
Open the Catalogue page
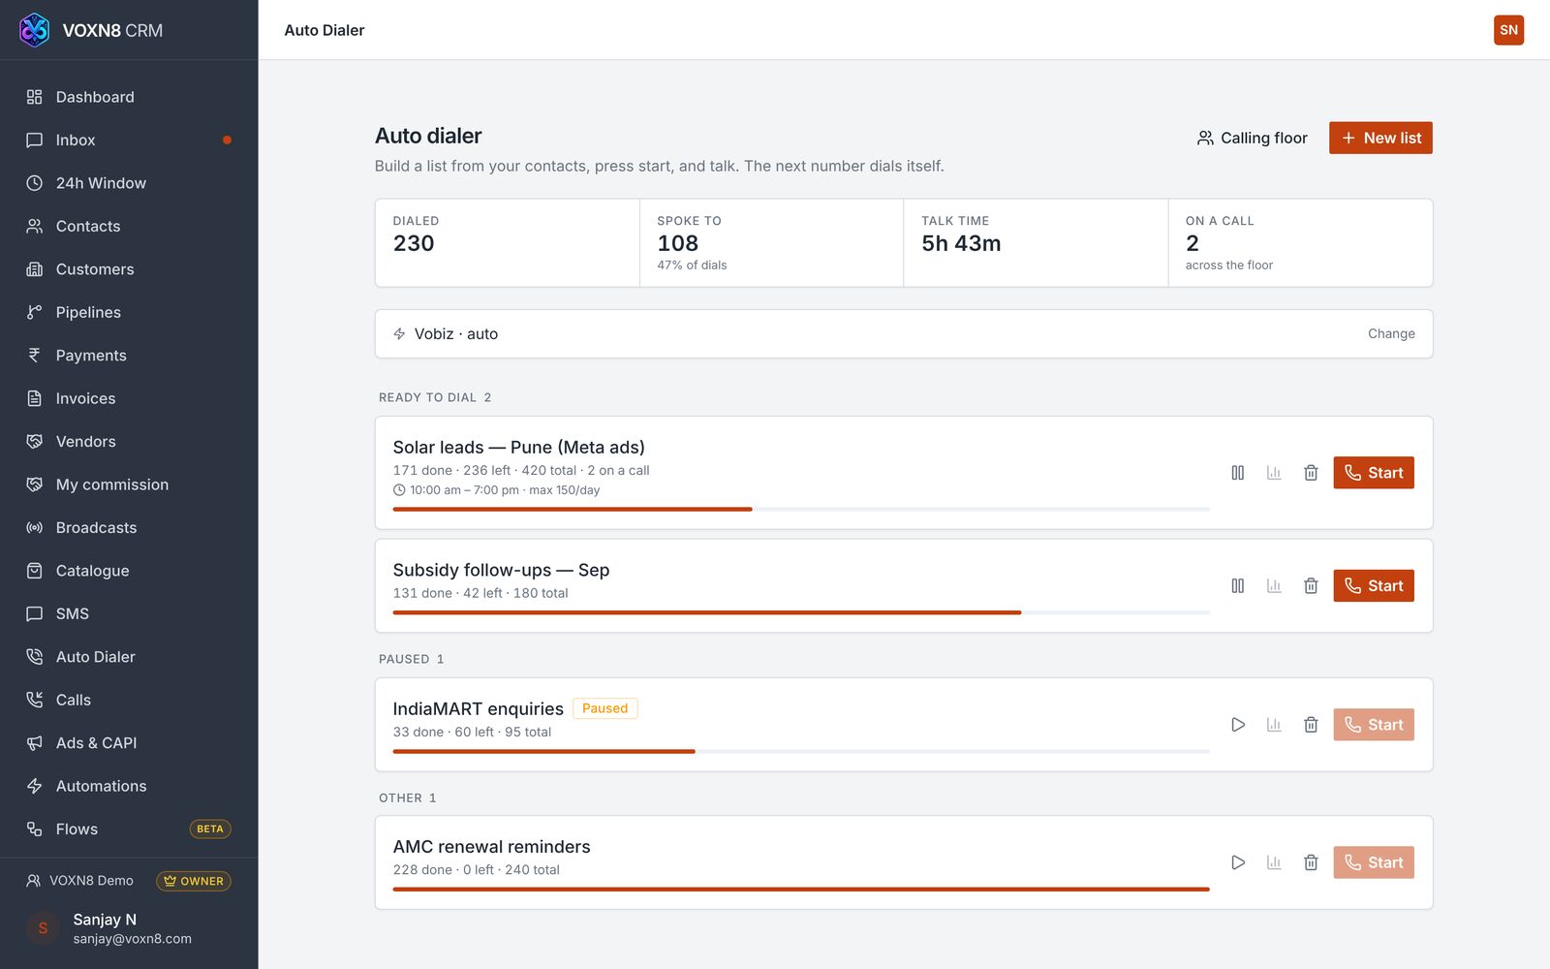click(x=129, y=571)
